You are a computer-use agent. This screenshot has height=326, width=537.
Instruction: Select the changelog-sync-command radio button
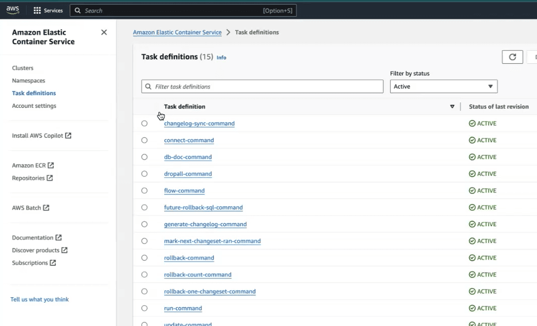coord(144,124)
